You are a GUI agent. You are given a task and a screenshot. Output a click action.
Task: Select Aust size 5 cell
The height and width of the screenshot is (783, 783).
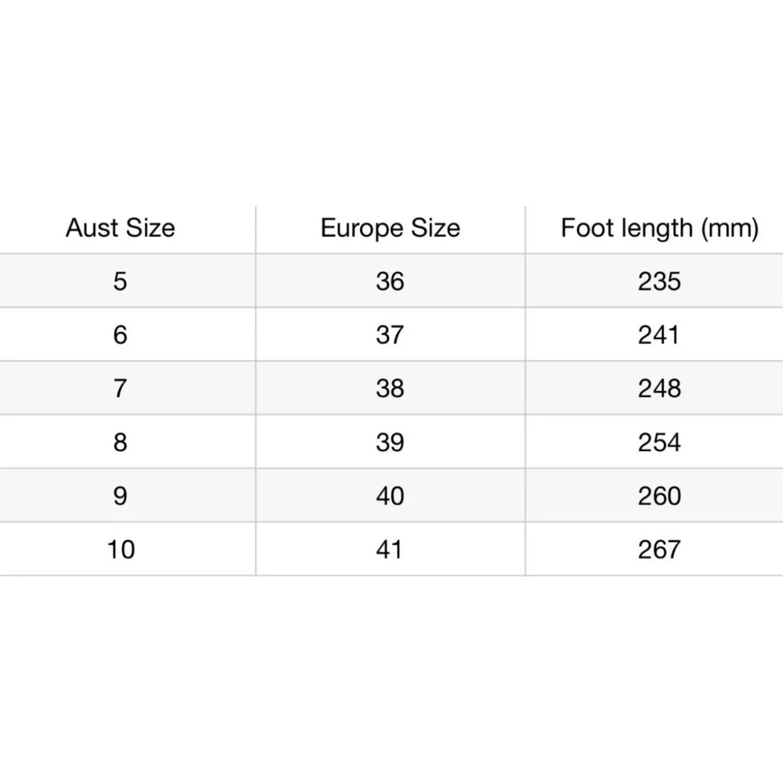point(120,281)
